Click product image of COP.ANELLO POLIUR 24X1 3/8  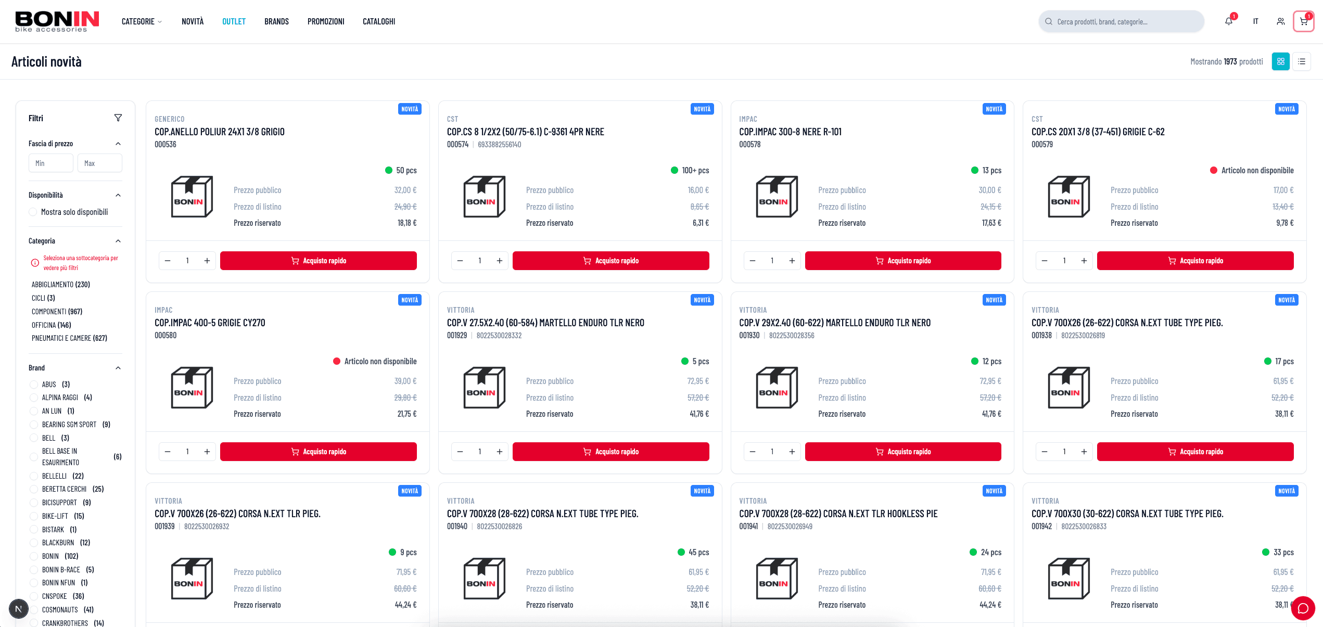pos(192,197)
